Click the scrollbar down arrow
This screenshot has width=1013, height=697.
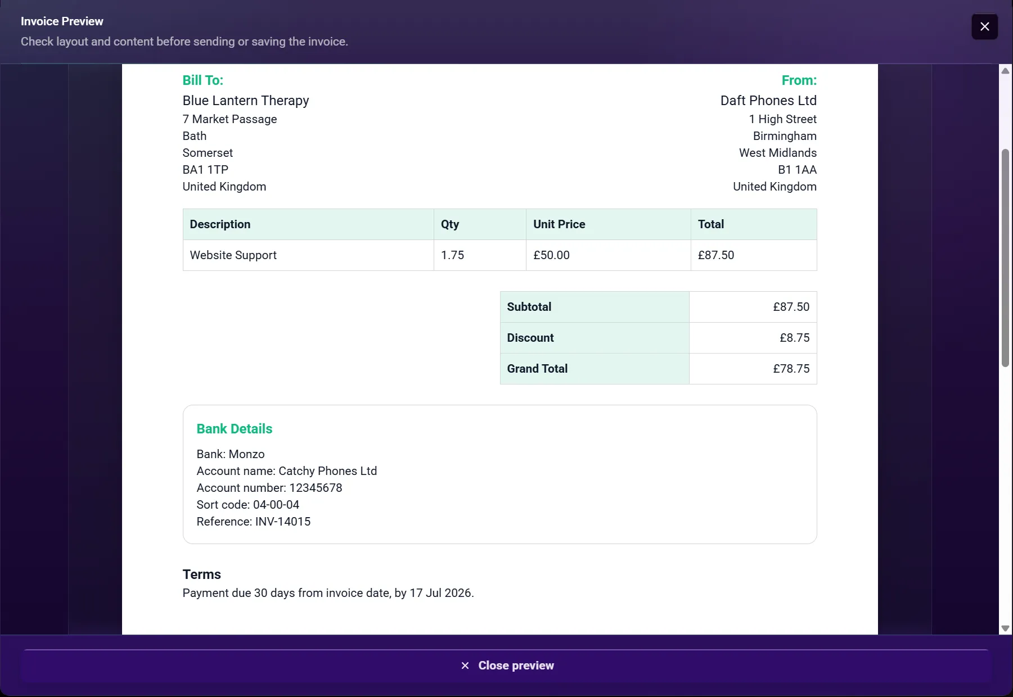1005,628
